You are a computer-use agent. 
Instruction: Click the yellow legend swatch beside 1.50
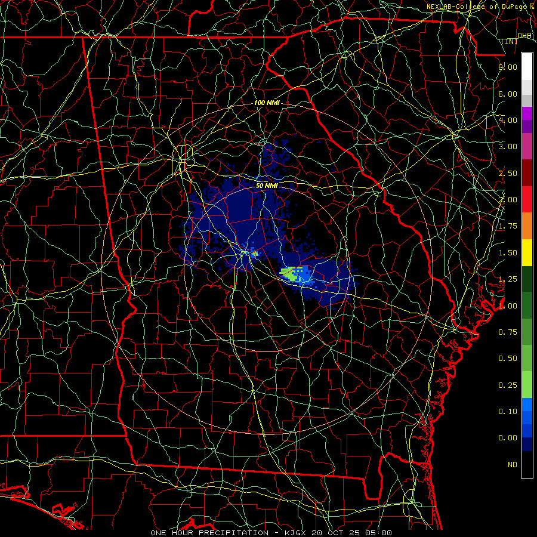(x=527, y=252)
